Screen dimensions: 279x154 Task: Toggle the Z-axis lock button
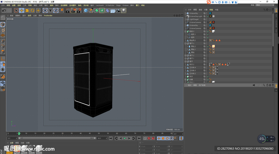point(56,10)
